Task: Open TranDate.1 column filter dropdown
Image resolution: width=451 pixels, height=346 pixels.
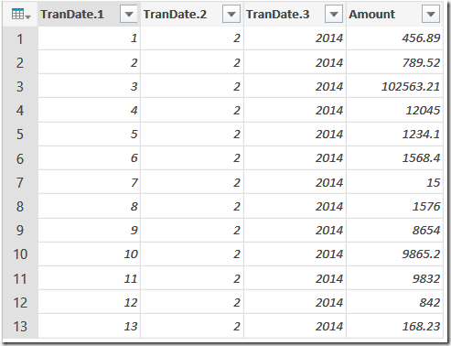Action: coord(129,14)
